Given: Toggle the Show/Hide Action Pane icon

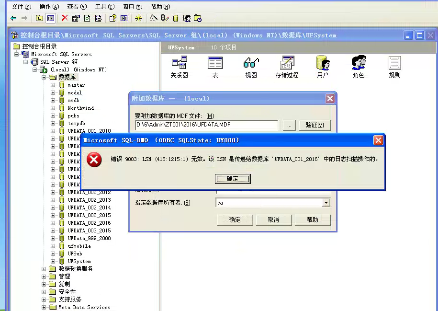Looking at the screenshot, I should point(124,19).
